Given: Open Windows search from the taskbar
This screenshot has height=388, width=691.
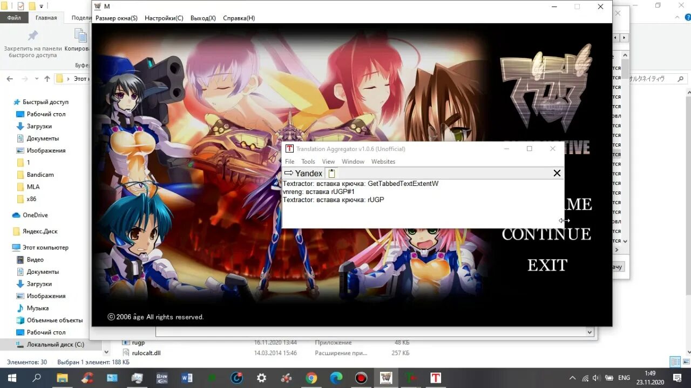Looking at the screenshot, I should (x=37, y=378).
